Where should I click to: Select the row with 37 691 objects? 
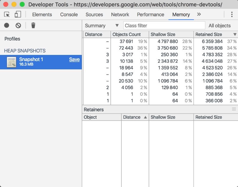coord(161,41)
